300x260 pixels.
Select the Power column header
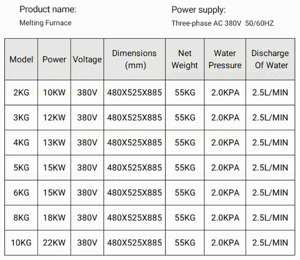[x=54, y=59]
